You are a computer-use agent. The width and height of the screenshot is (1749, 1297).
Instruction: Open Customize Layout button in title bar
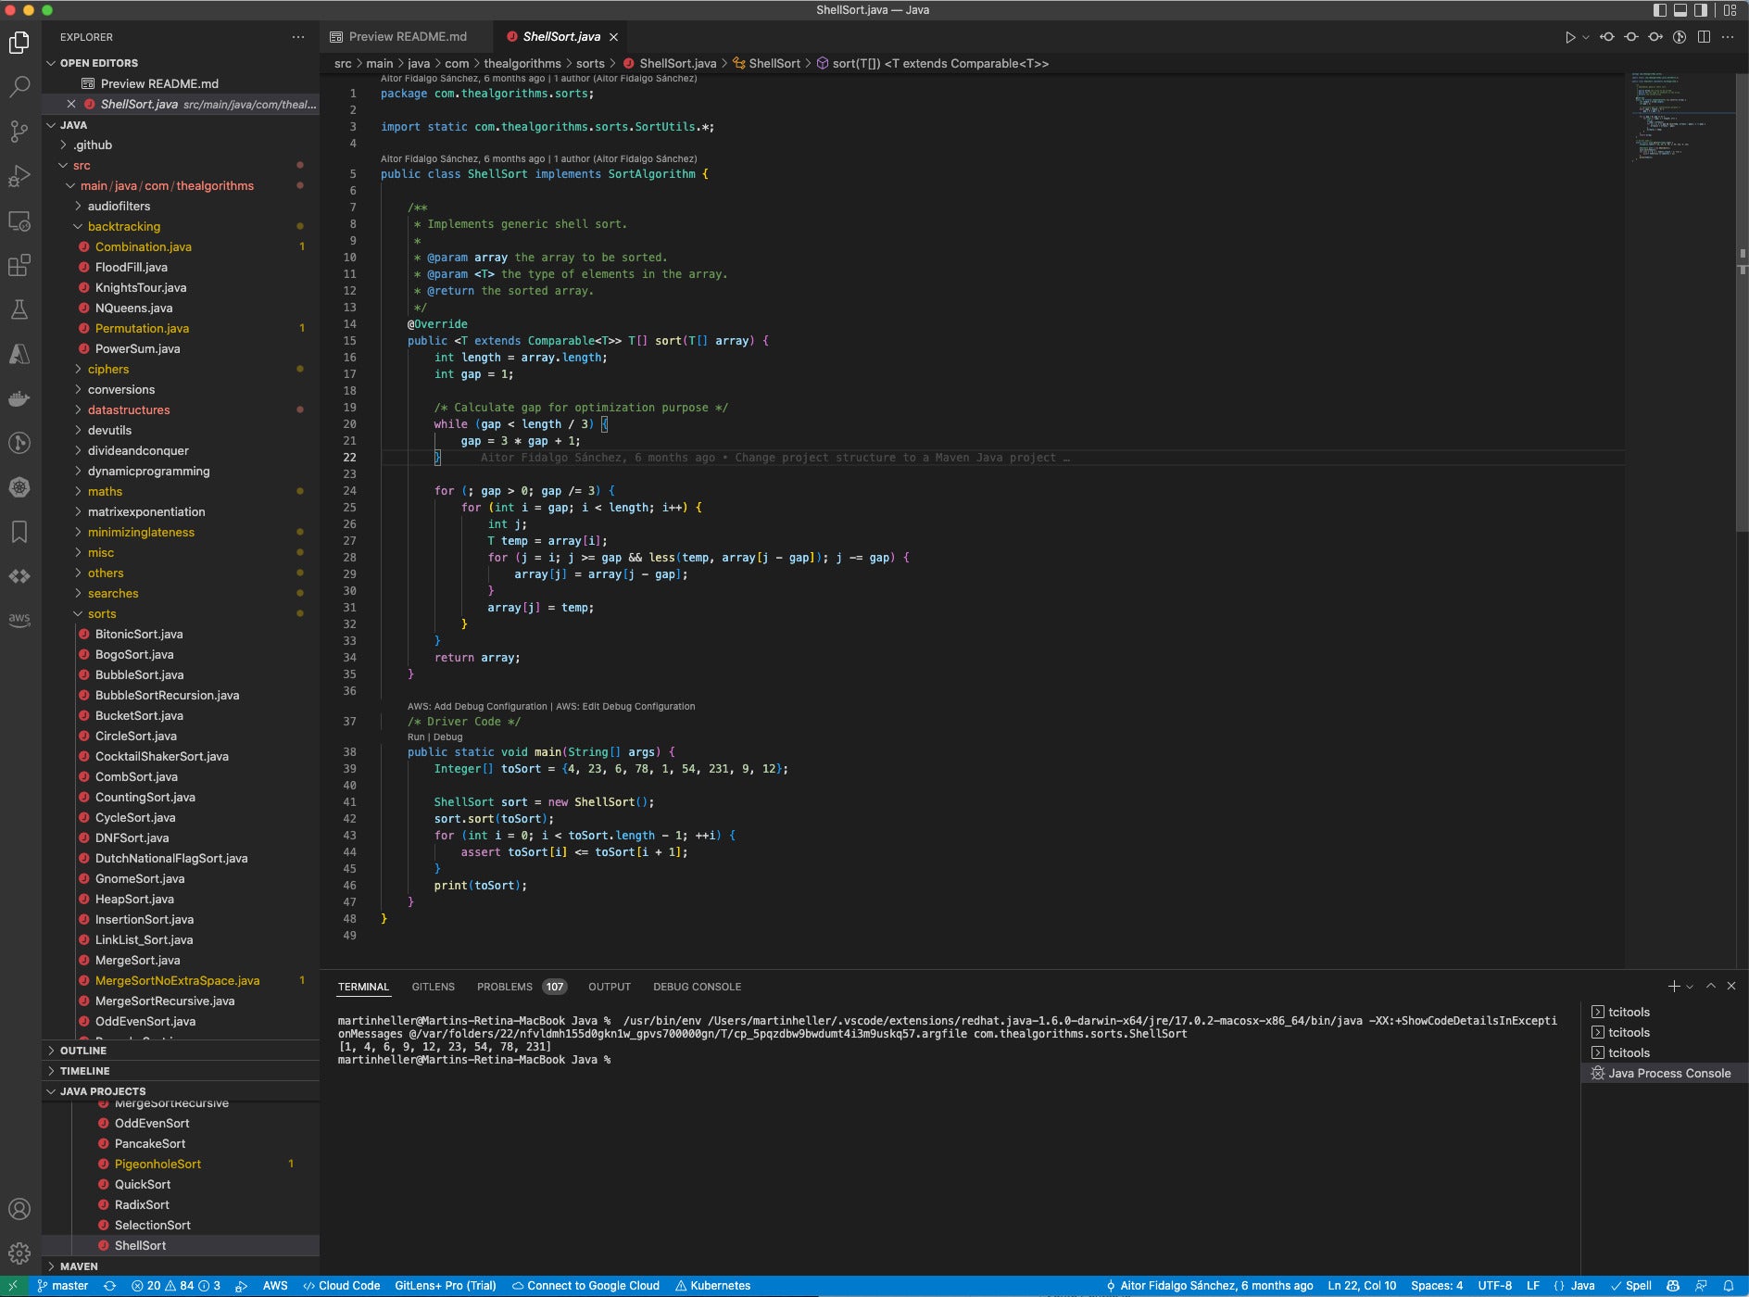click(x=1730, y=10)
